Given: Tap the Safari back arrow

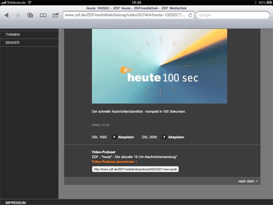Looking at the screenshot, I should 6,15.
